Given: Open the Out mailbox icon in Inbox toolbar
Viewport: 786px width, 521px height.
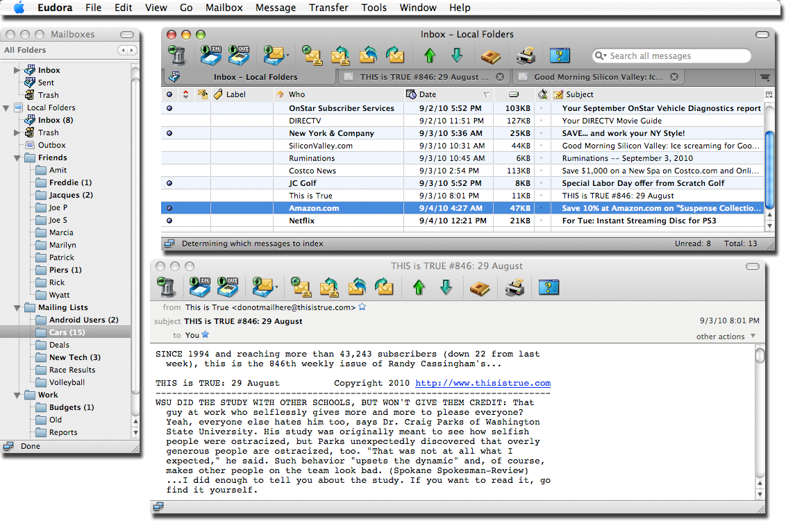Looking at the screenshot, I should pos(239,55).
